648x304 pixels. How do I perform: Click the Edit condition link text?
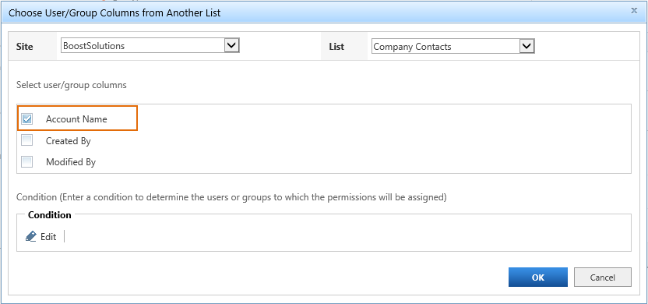[48, 237]
